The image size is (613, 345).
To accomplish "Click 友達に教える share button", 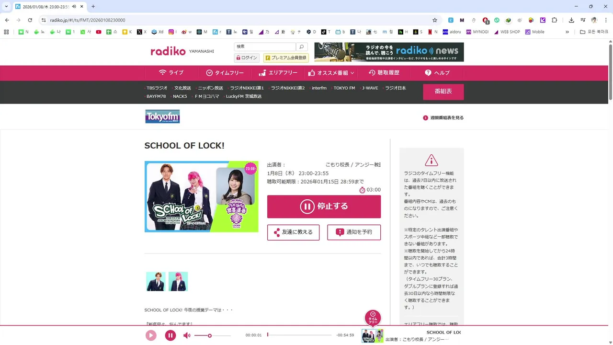I will pyautogui.click(x=293, y=232).
